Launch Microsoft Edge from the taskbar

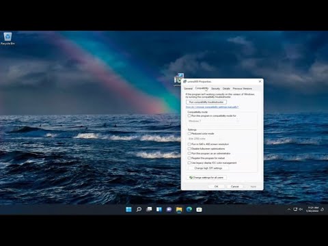(189, 209)
